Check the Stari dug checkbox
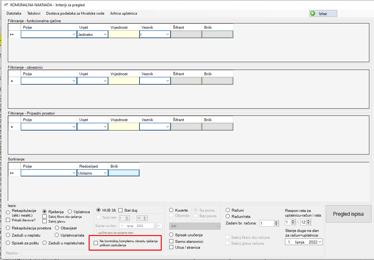Screen dimensions: 374x260 (121, 210)
